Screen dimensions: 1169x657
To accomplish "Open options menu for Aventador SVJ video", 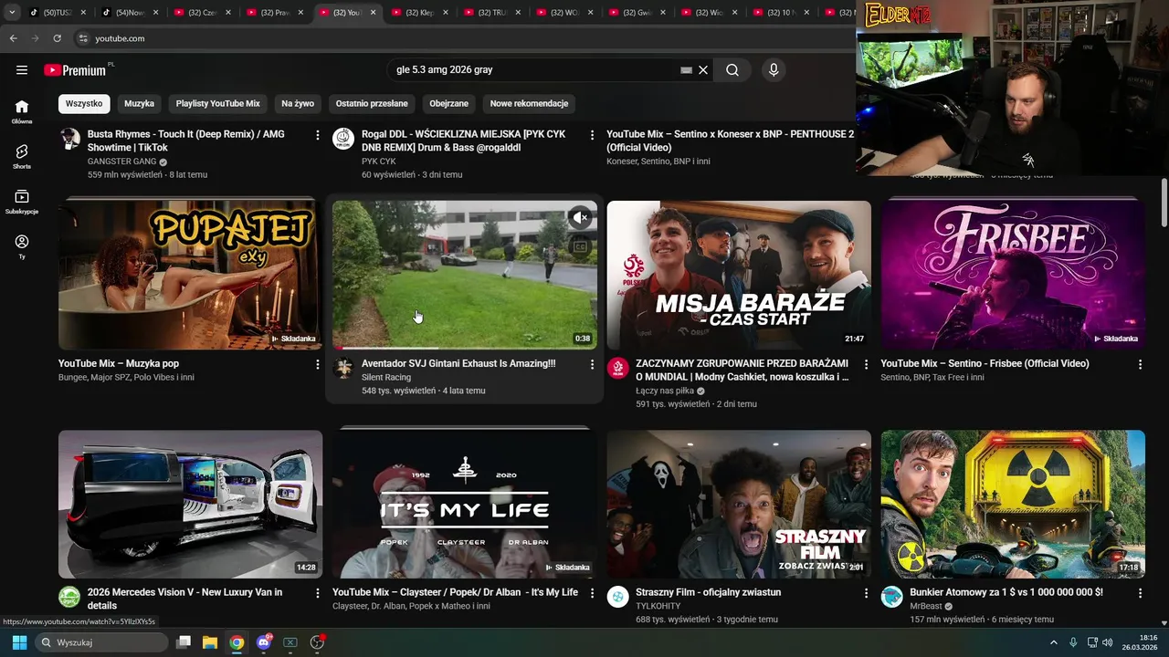I will [592, 364].
